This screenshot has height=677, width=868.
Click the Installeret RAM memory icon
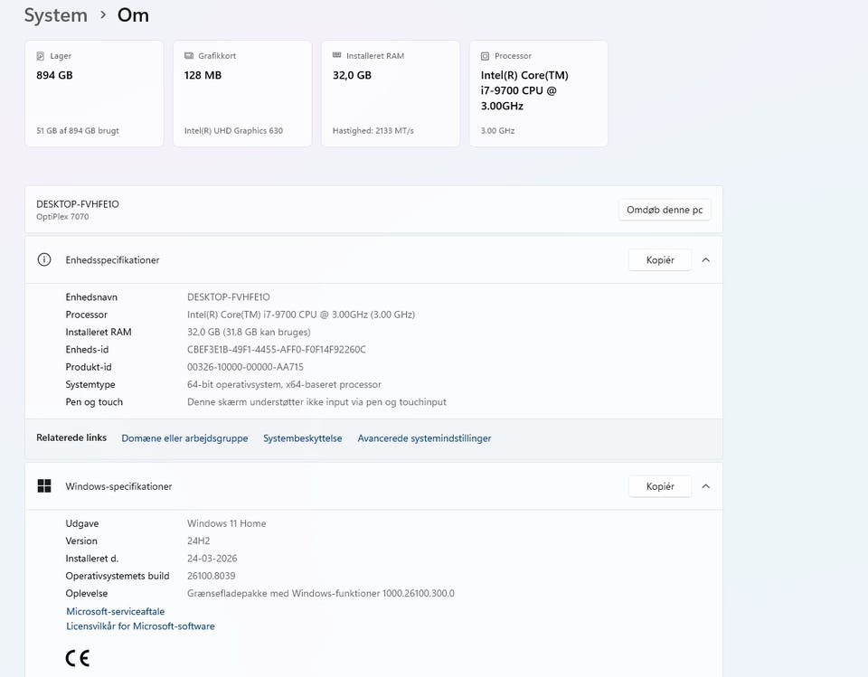[x=337, y=56]
